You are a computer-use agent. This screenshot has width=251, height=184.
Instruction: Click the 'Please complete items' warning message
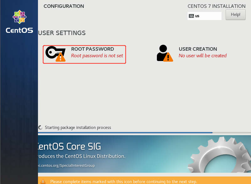pyautogui.click(x=124, y=181)
